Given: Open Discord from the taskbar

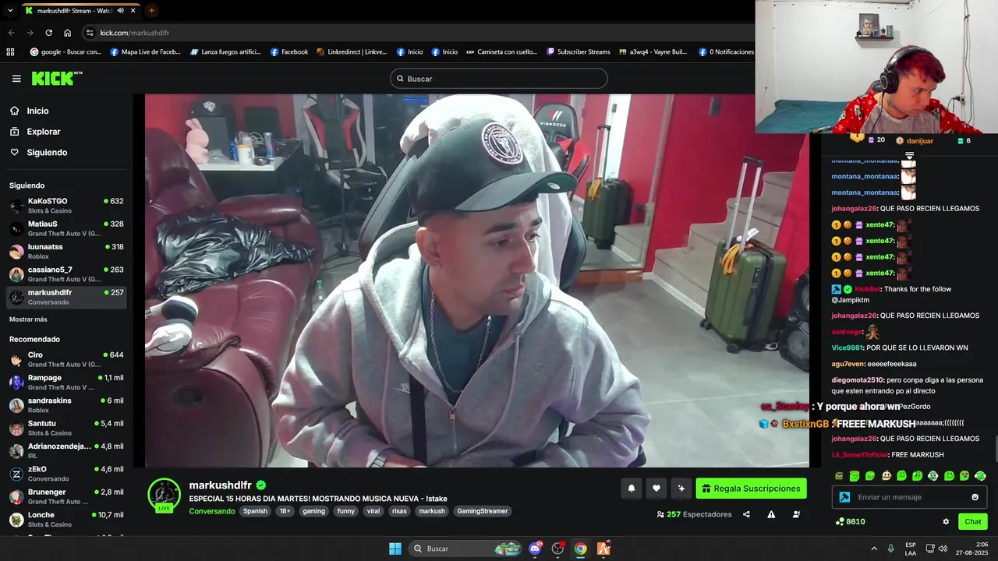Looking at the screenshot, I should 535,549.
